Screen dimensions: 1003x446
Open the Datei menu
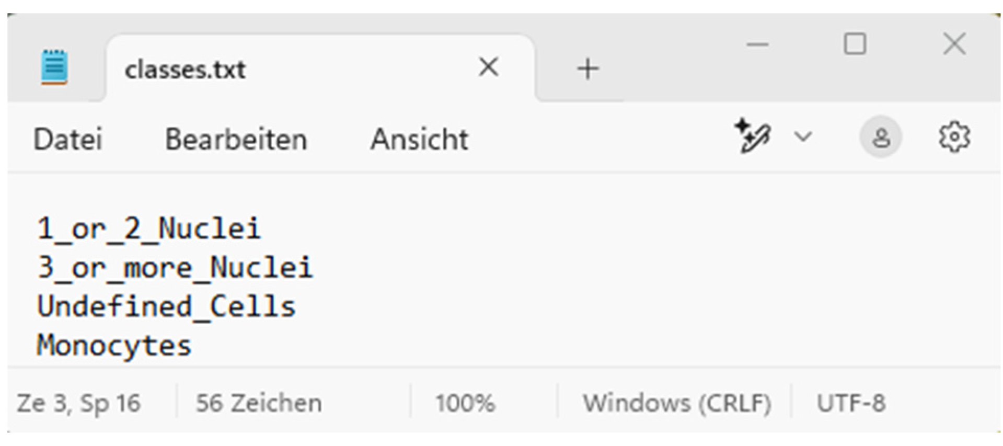click(68, 140)
